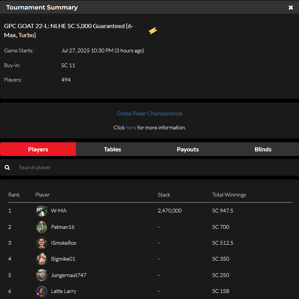Click the Player column header
Viewport: 299px width, 299px height.
click(x=42, y=195)
